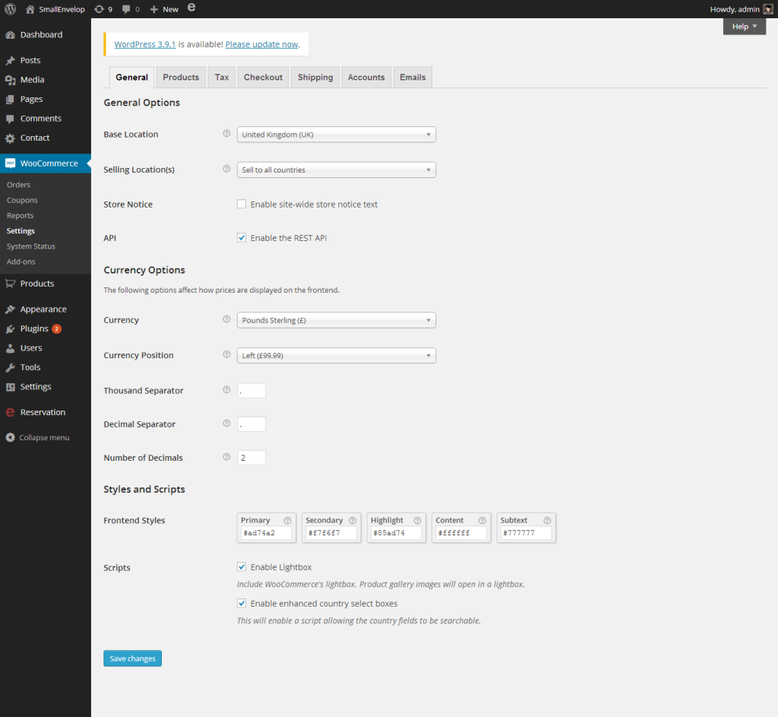Switch to the General tab
778x717 pixels.
(x=132, y=78)
